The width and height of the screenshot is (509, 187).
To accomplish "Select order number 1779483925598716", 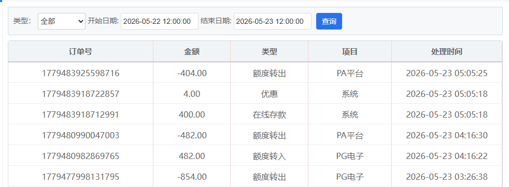I will click(x=80, y=73).
